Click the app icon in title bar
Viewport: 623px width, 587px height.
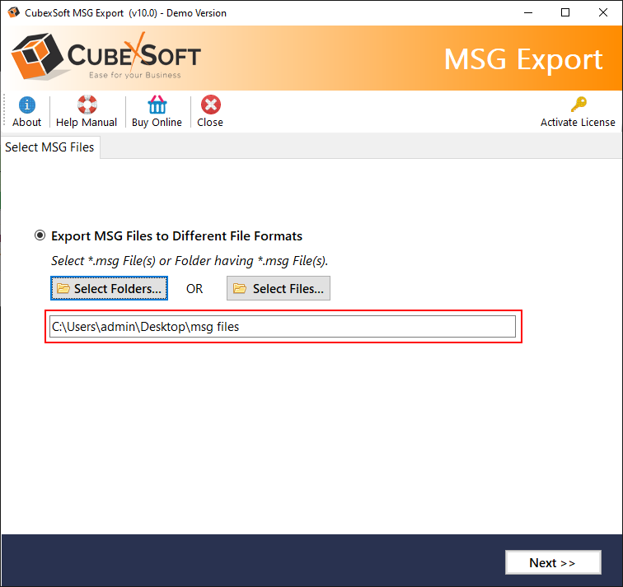pyautogui.click(x=13, y=13)
